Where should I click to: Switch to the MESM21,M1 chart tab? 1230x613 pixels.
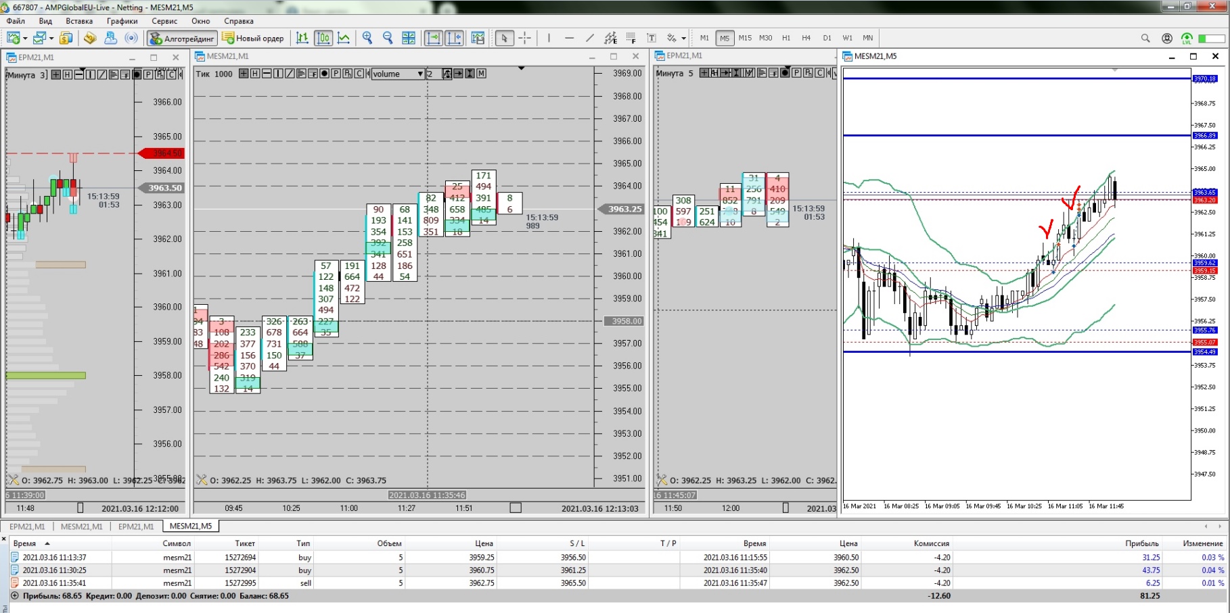81,526
